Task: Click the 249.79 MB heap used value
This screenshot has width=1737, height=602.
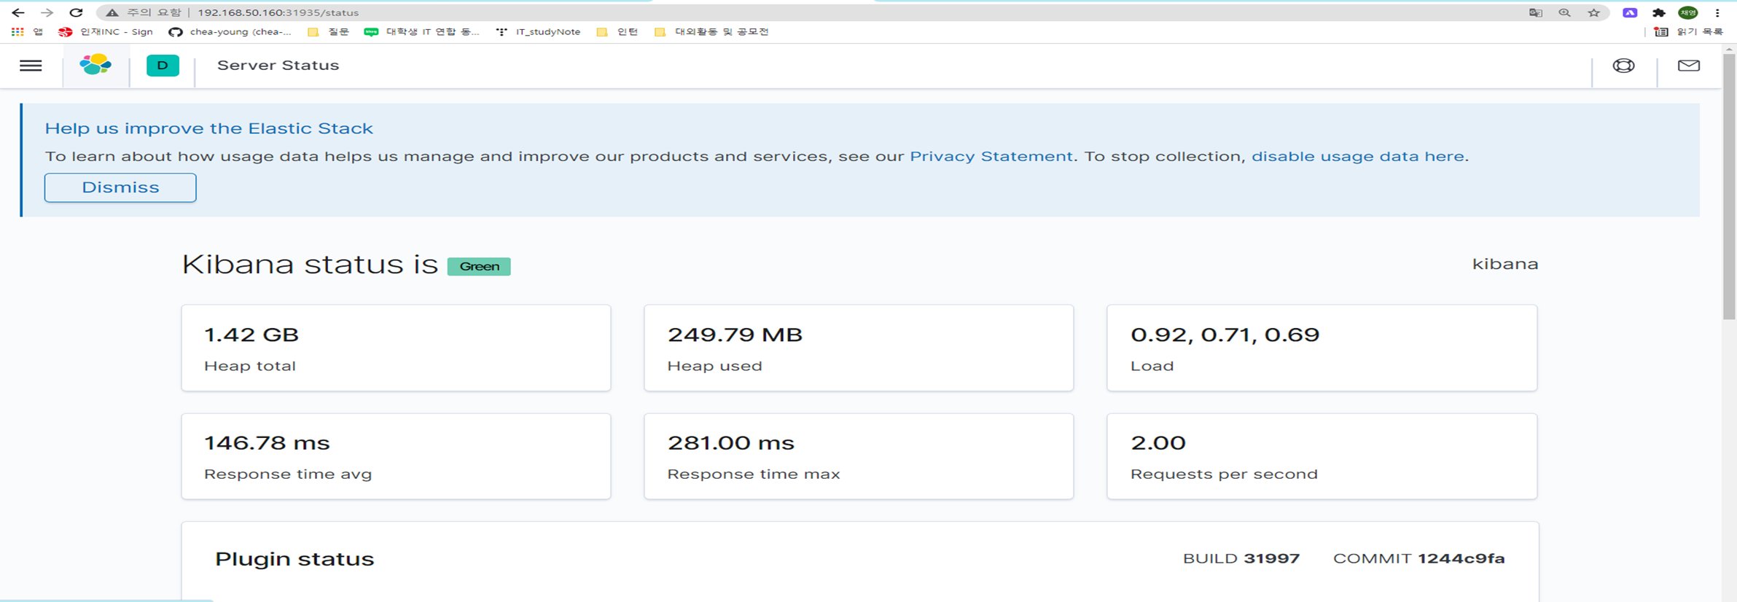Action: click(x=735, y=335)
